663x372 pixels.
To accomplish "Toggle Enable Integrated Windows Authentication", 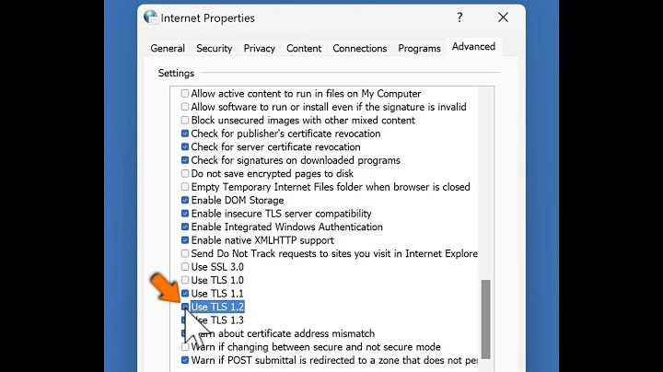I will click(185, 227).
